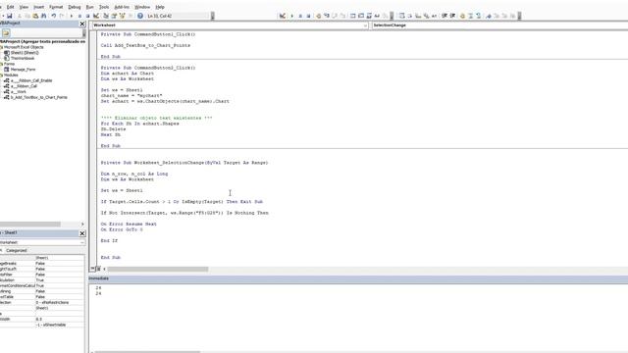The width and height of the screenshot is (628, 353).
Task: Click inside the Immediate window text area
Action: point(358,318)
